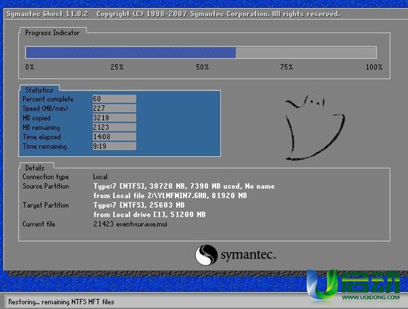
Task: Click the Symantec yin-yang logo icon
Action: pos(206,255)
